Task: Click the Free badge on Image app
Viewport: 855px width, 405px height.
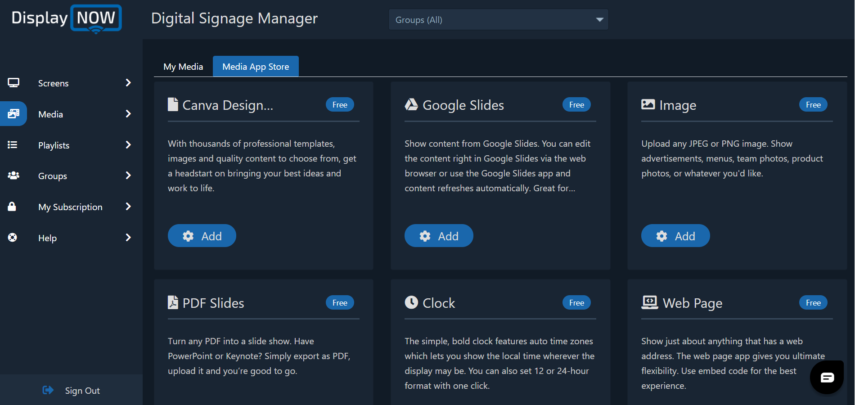Action: (x=813, y=104)
